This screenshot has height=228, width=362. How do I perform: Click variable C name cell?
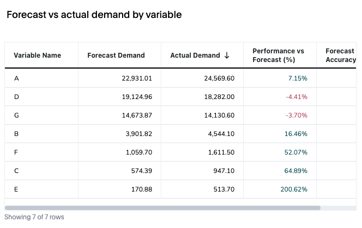[16, 171]
